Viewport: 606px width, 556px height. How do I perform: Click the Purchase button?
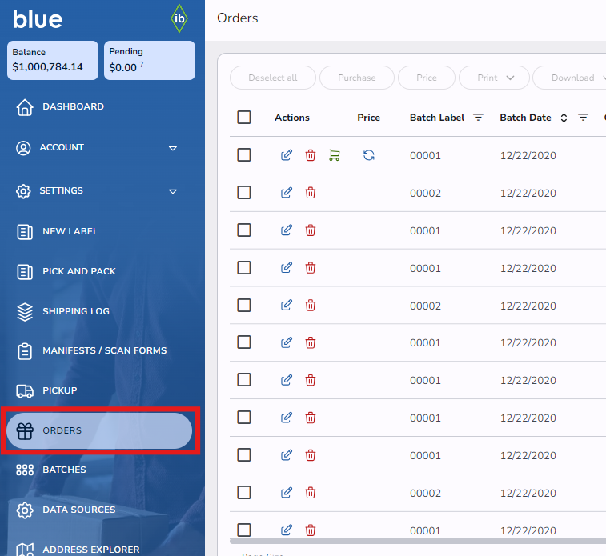click(x=356, y=78)
